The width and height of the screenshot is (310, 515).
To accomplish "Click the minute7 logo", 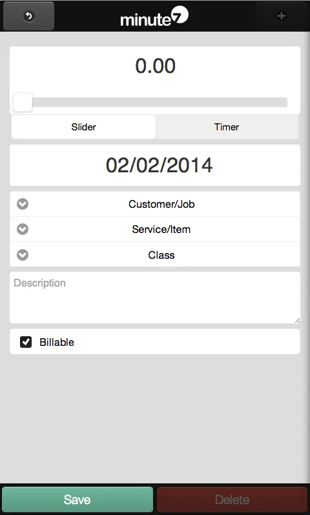I will pos(154,17).
